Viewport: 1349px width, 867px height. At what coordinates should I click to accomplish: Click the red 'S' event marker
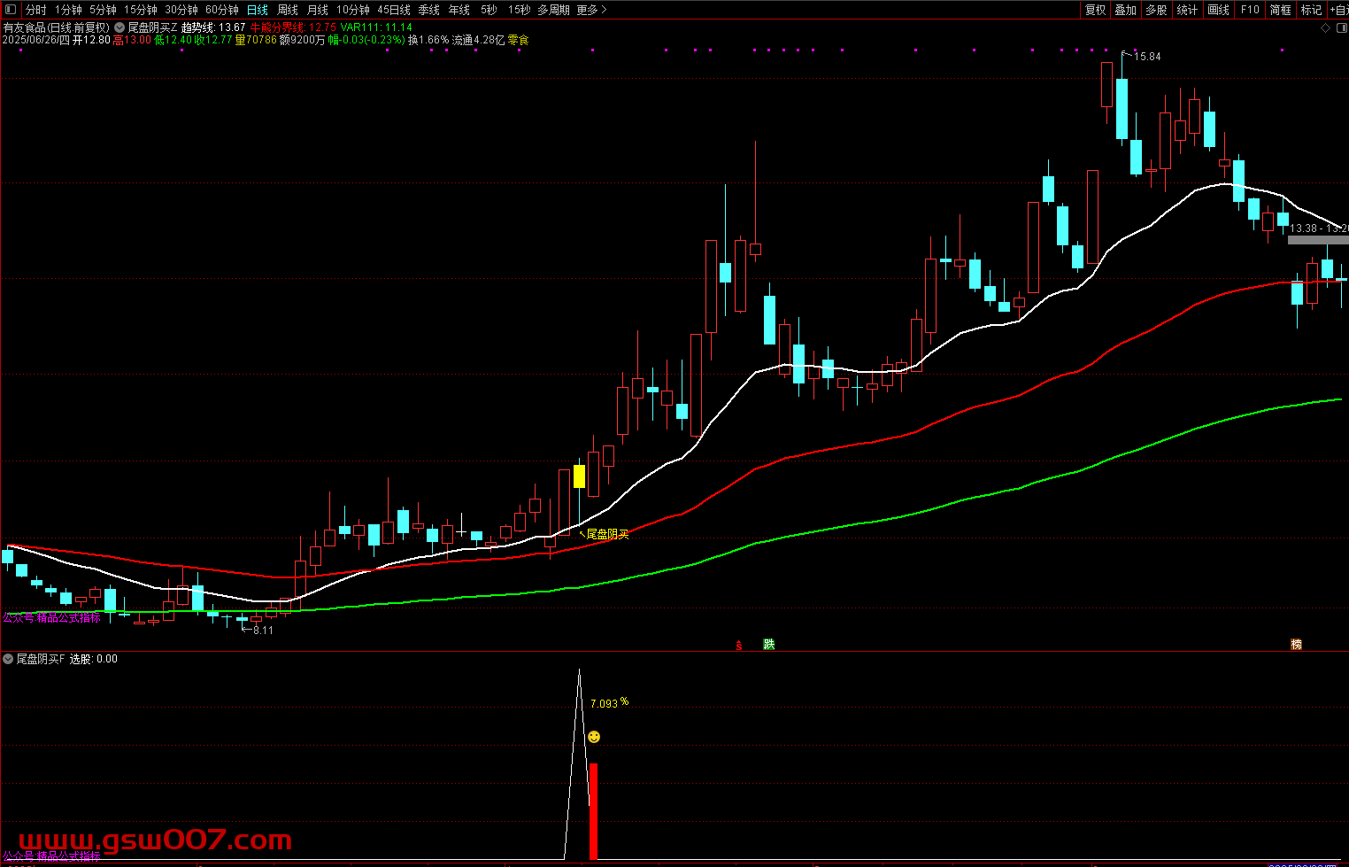(739, 645)
